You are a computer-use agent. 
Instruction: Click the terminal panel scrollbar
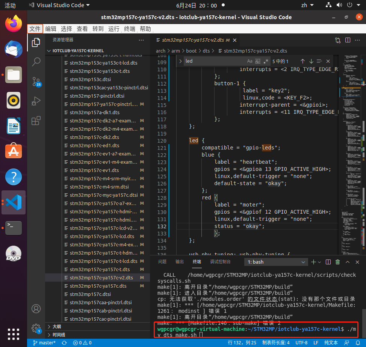(364, 323)
